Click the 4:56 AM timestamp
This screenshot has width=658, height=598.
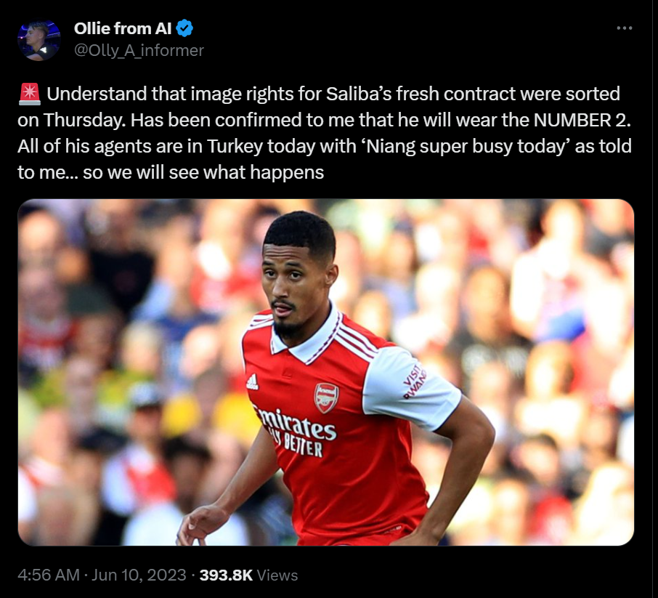[48, 575]
